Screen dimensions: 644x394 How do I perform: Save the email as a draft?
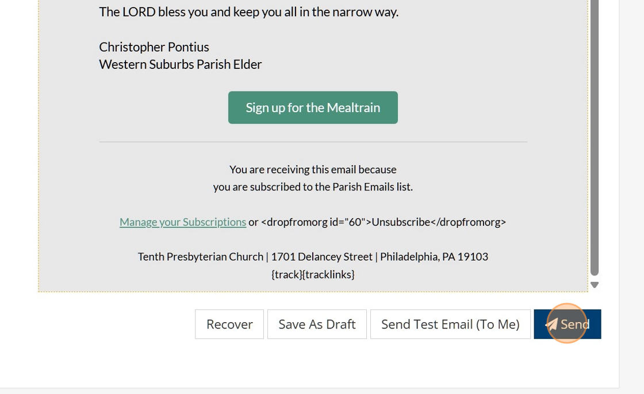[x=317, y=324]
